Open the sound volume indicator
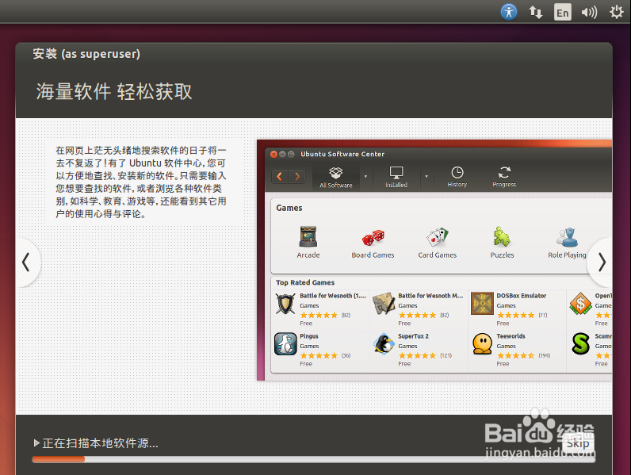Image resolution: width=631 pixels, height=475 pixels. coord(589,13)
